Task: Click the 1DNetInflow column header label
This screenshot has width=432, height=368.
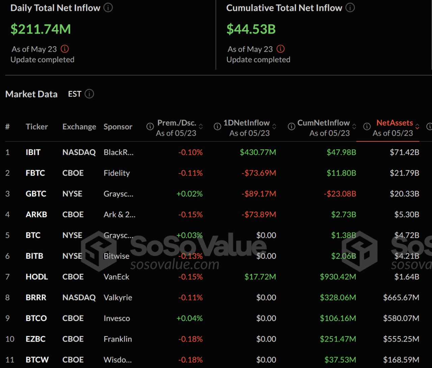Action: tap(246, 123)
